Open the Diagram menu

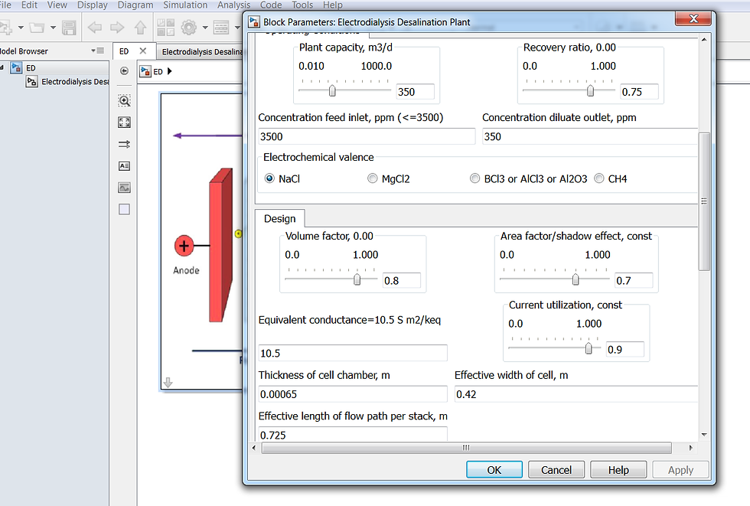(135, 5)
